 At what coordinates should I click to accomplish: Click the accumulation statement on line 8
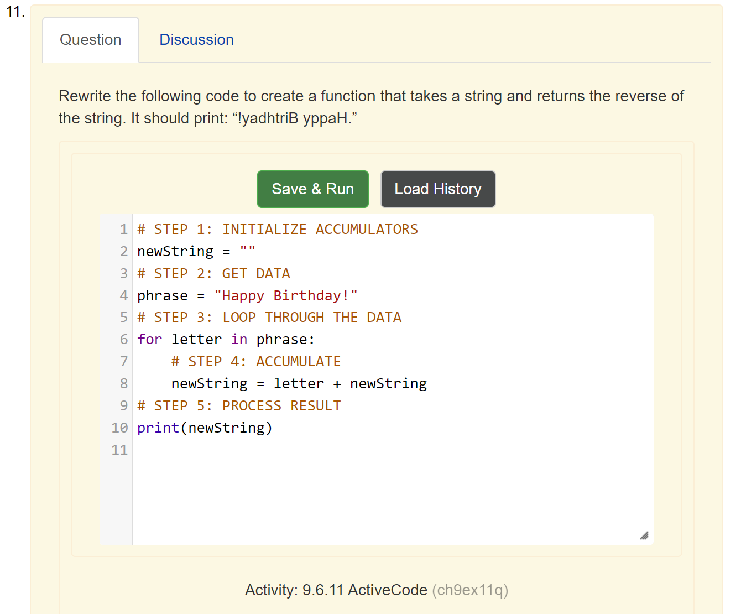(299, 383)
